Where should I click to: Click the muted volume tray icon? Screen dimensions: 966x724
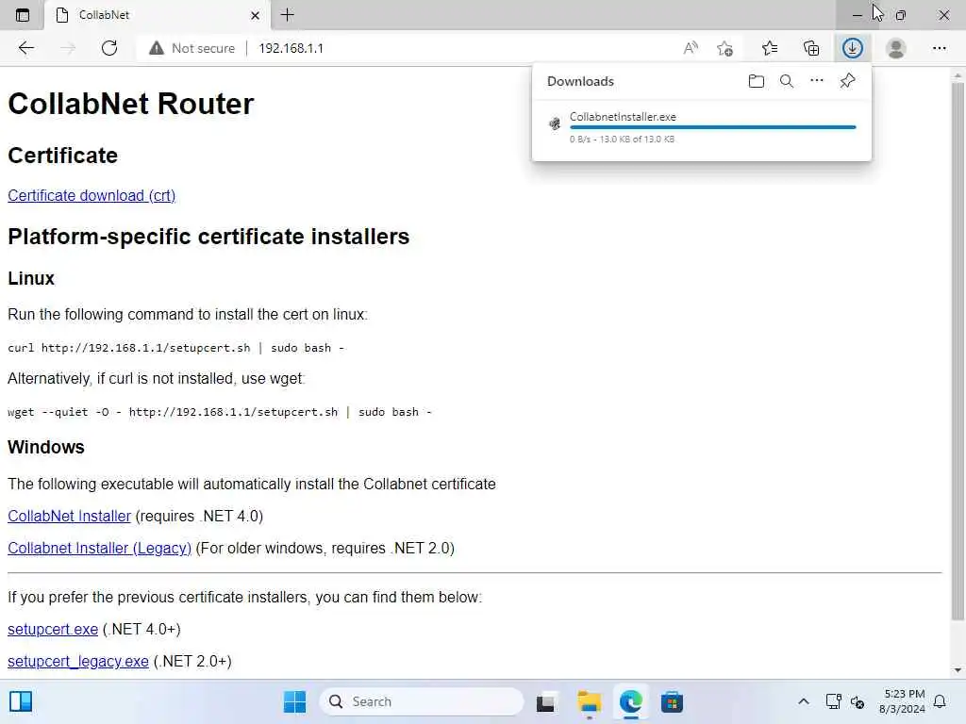coord(857,701)
